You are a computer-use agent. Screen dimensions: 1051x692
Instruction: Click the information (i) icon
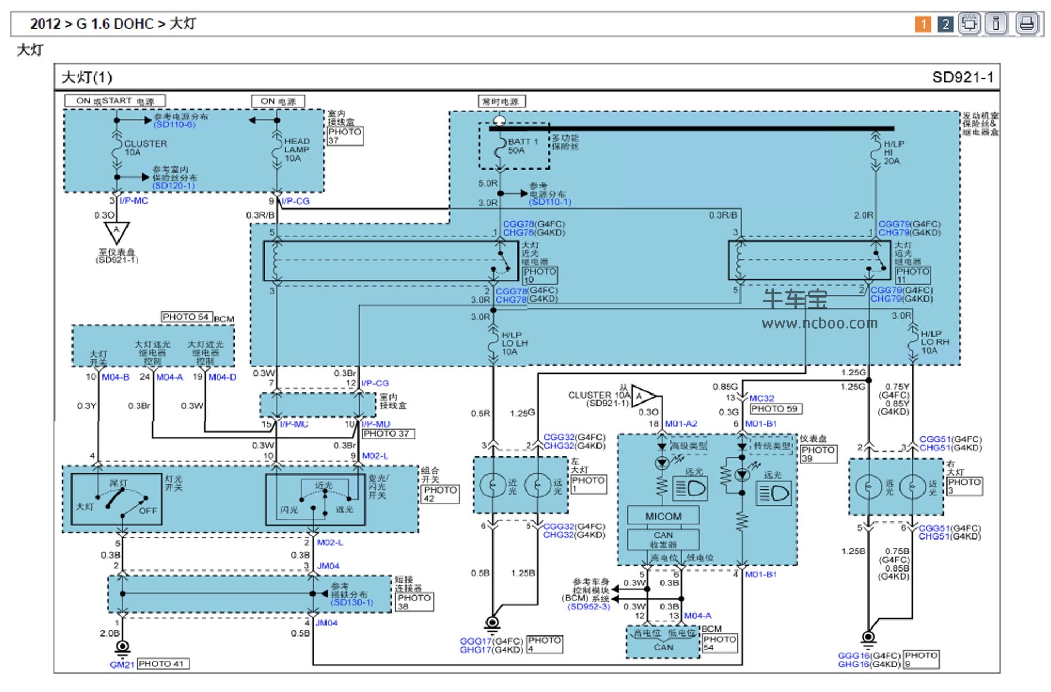[996, 24]
